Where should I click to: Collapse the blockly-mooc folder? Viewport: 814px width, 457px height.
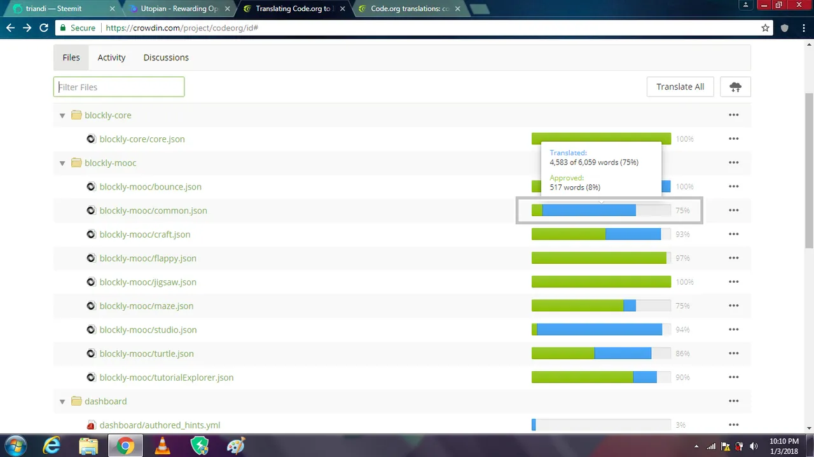pos(62,163)
